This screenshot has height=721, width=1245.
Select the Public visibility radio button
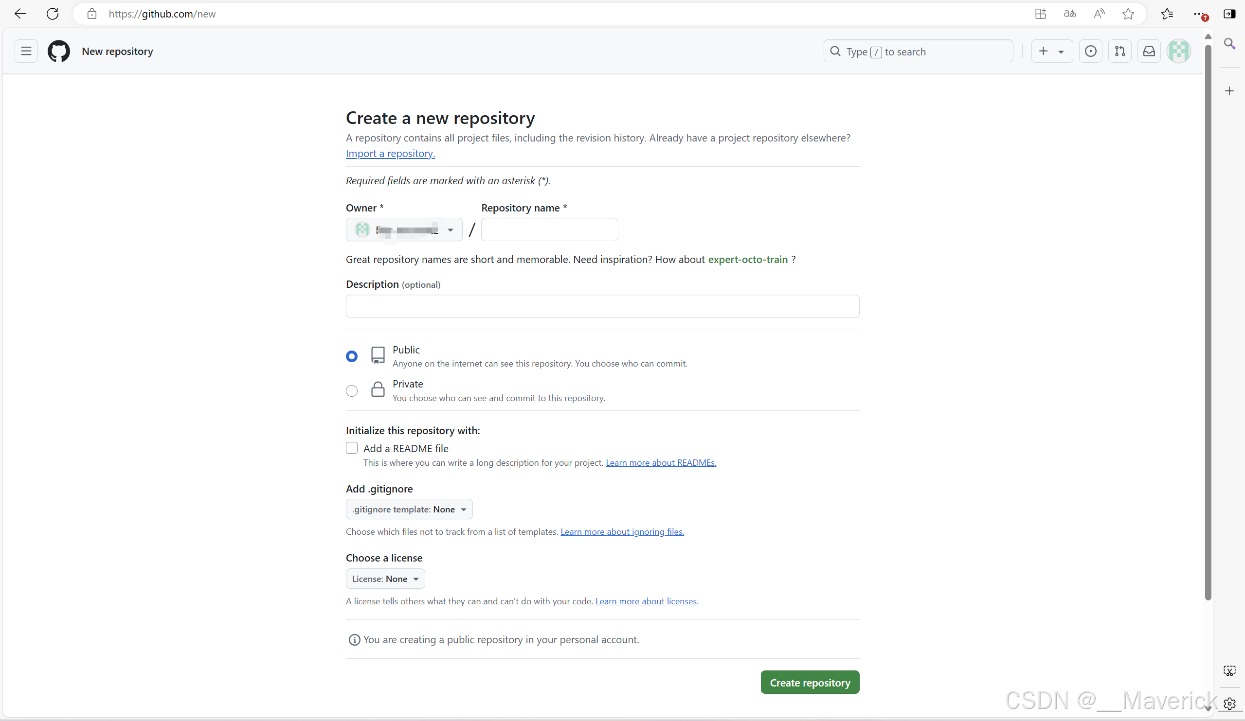click(351, 356)
